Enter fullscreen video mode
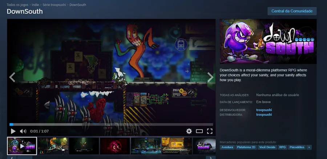327x159 pixels. pyautogui.click(x=210, y=131)
